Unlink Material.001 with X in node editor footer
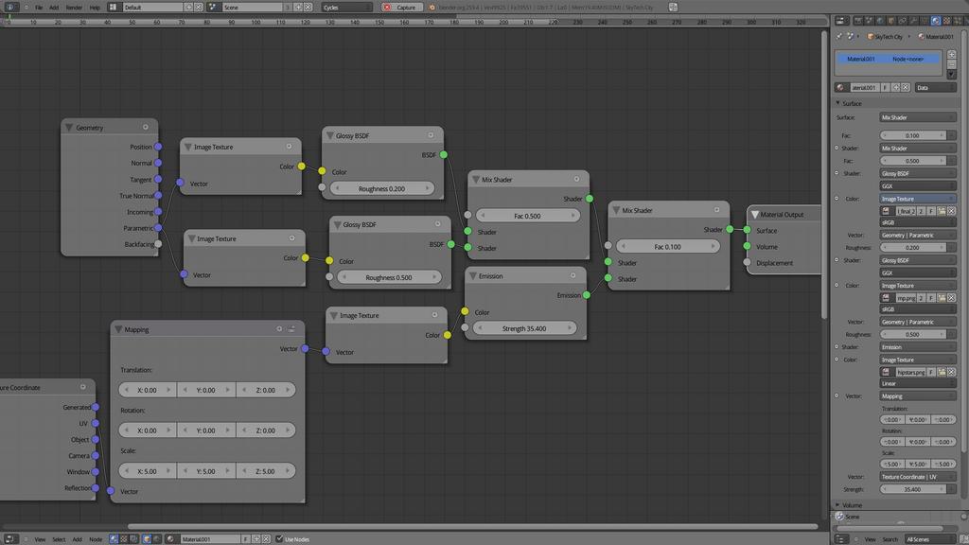This screenshot has width=969, height=545. (x=266, y=538)
